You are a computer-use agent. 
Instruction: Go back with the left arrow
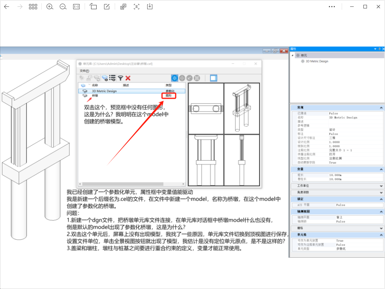pos(6,7)
